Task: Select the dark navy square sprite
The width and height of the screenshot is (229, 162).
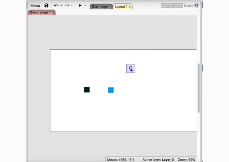Action: (x=87, y=90)
